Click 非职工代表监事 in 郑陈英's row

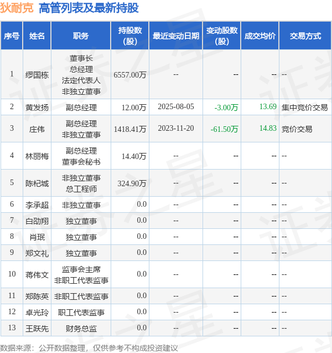point(81,296)
